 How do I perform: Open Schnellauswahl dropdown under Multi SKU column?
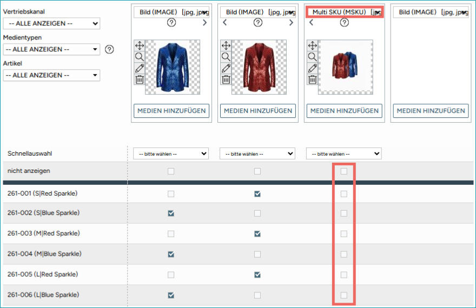tap(343, 153)
